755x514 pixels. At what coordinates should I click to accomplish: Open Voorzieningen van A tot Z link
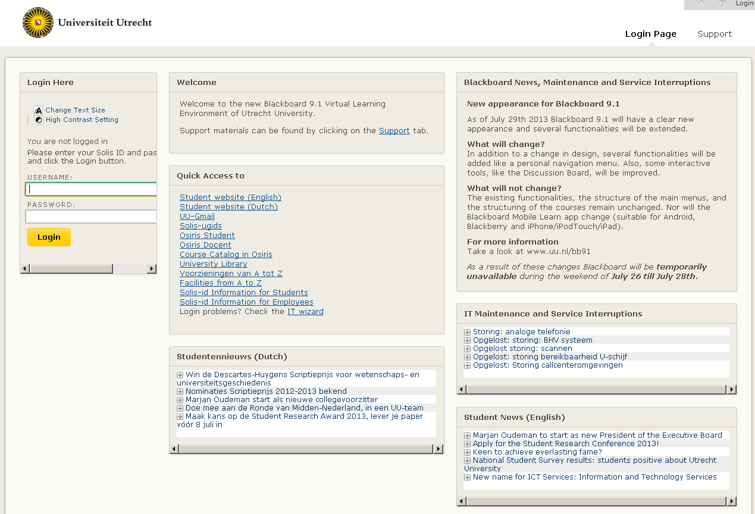[x=231, y=274]
